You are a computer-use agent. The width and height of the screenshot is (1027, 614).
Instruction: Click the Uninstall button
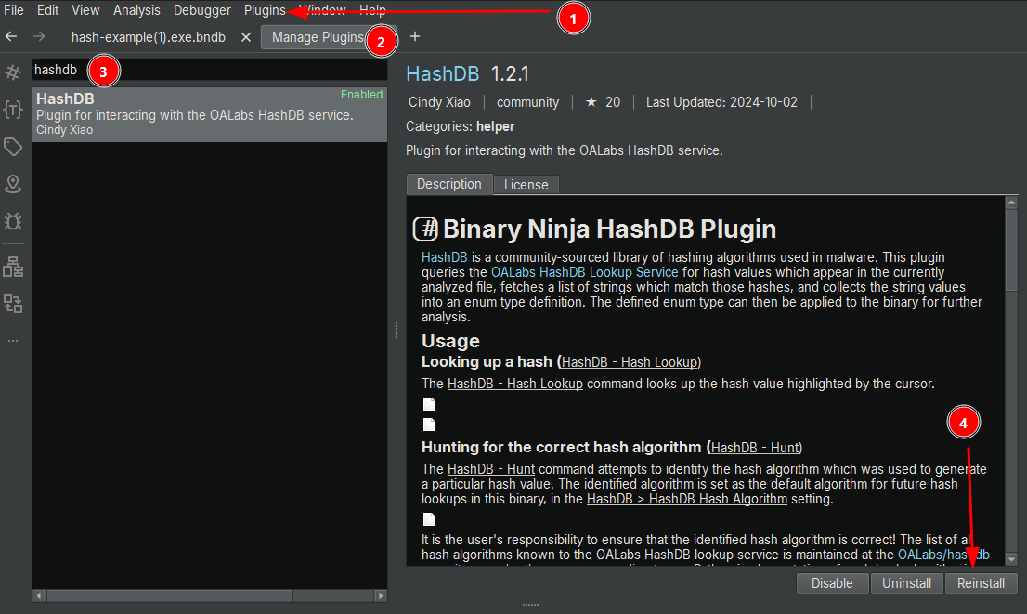(906, 583)
